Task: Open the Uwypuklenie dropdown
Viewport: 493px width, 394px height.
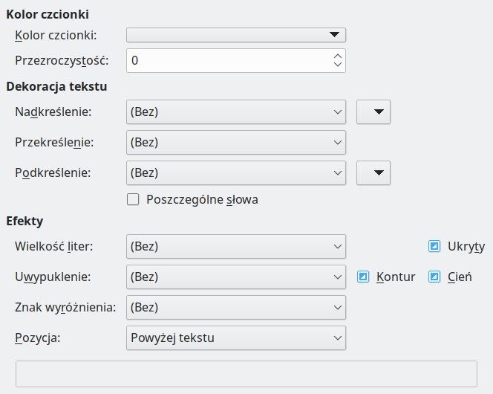Action: (236, 277)
